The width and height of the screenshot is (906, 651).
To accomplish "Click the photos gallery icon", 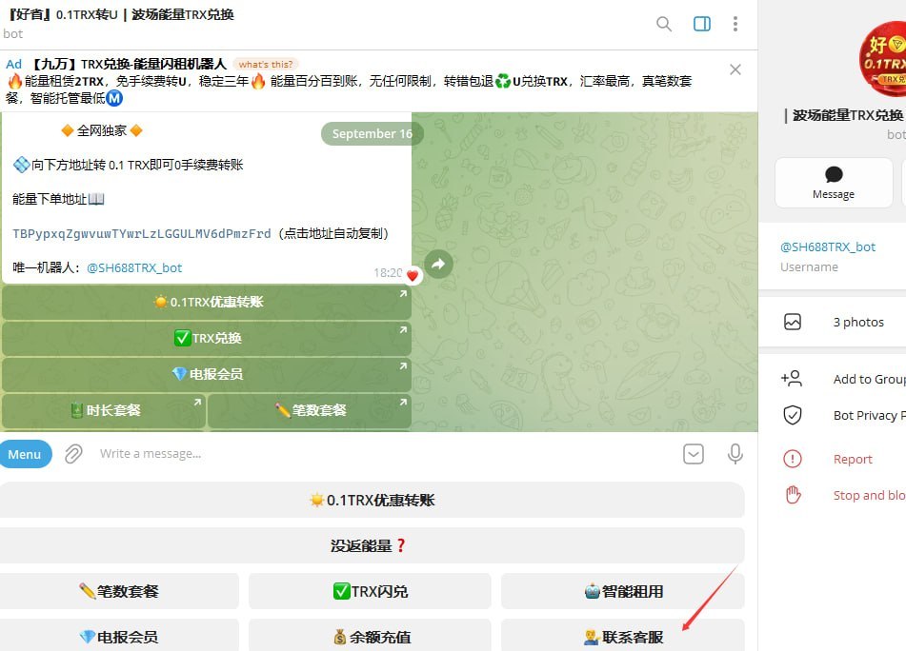I will click(x=793, y=322).
